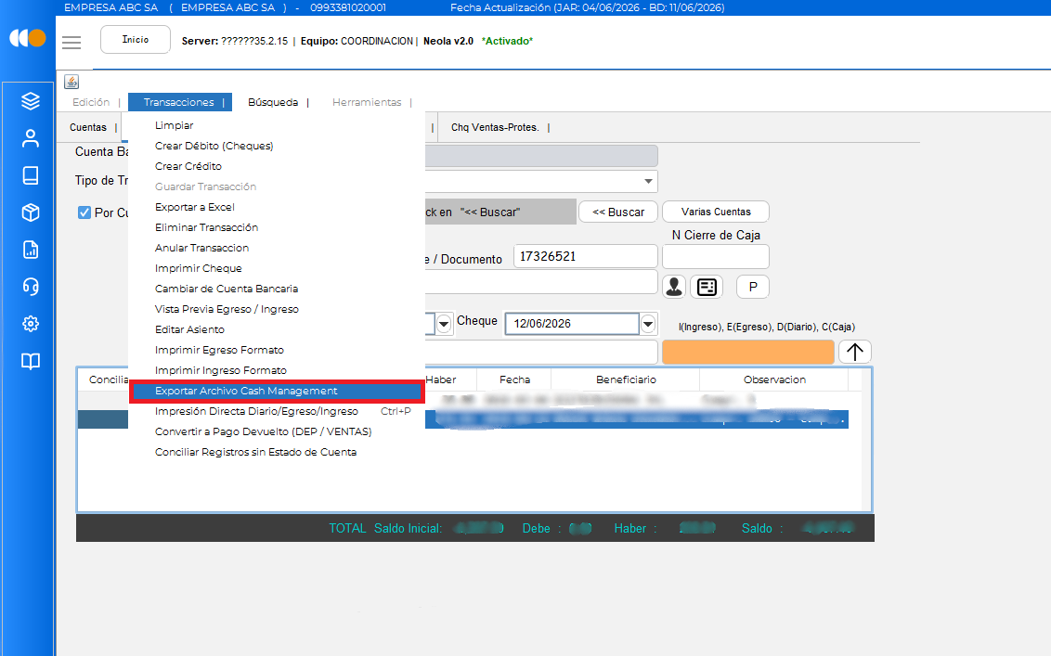
Task: Open the dropdown arrow left of Cheque label
Action: click(x=444, y=325)
